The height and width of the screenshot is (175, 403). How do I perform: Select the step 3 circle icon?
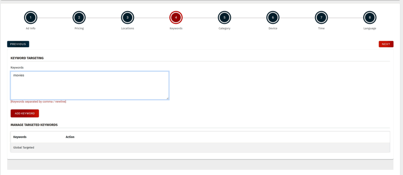pyautogui.click(x=127, y=18)
